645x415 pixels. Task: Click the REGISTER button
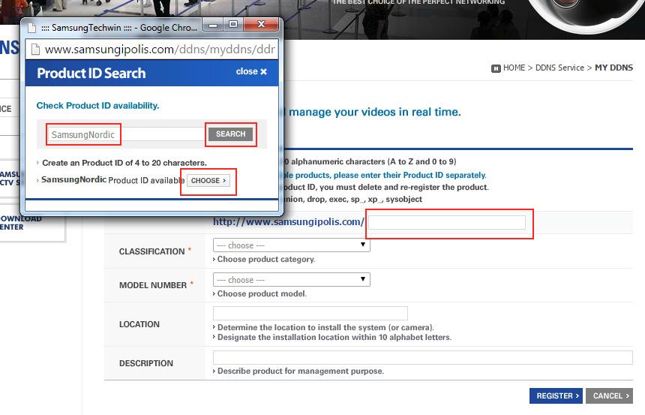(x=556, y=395)
